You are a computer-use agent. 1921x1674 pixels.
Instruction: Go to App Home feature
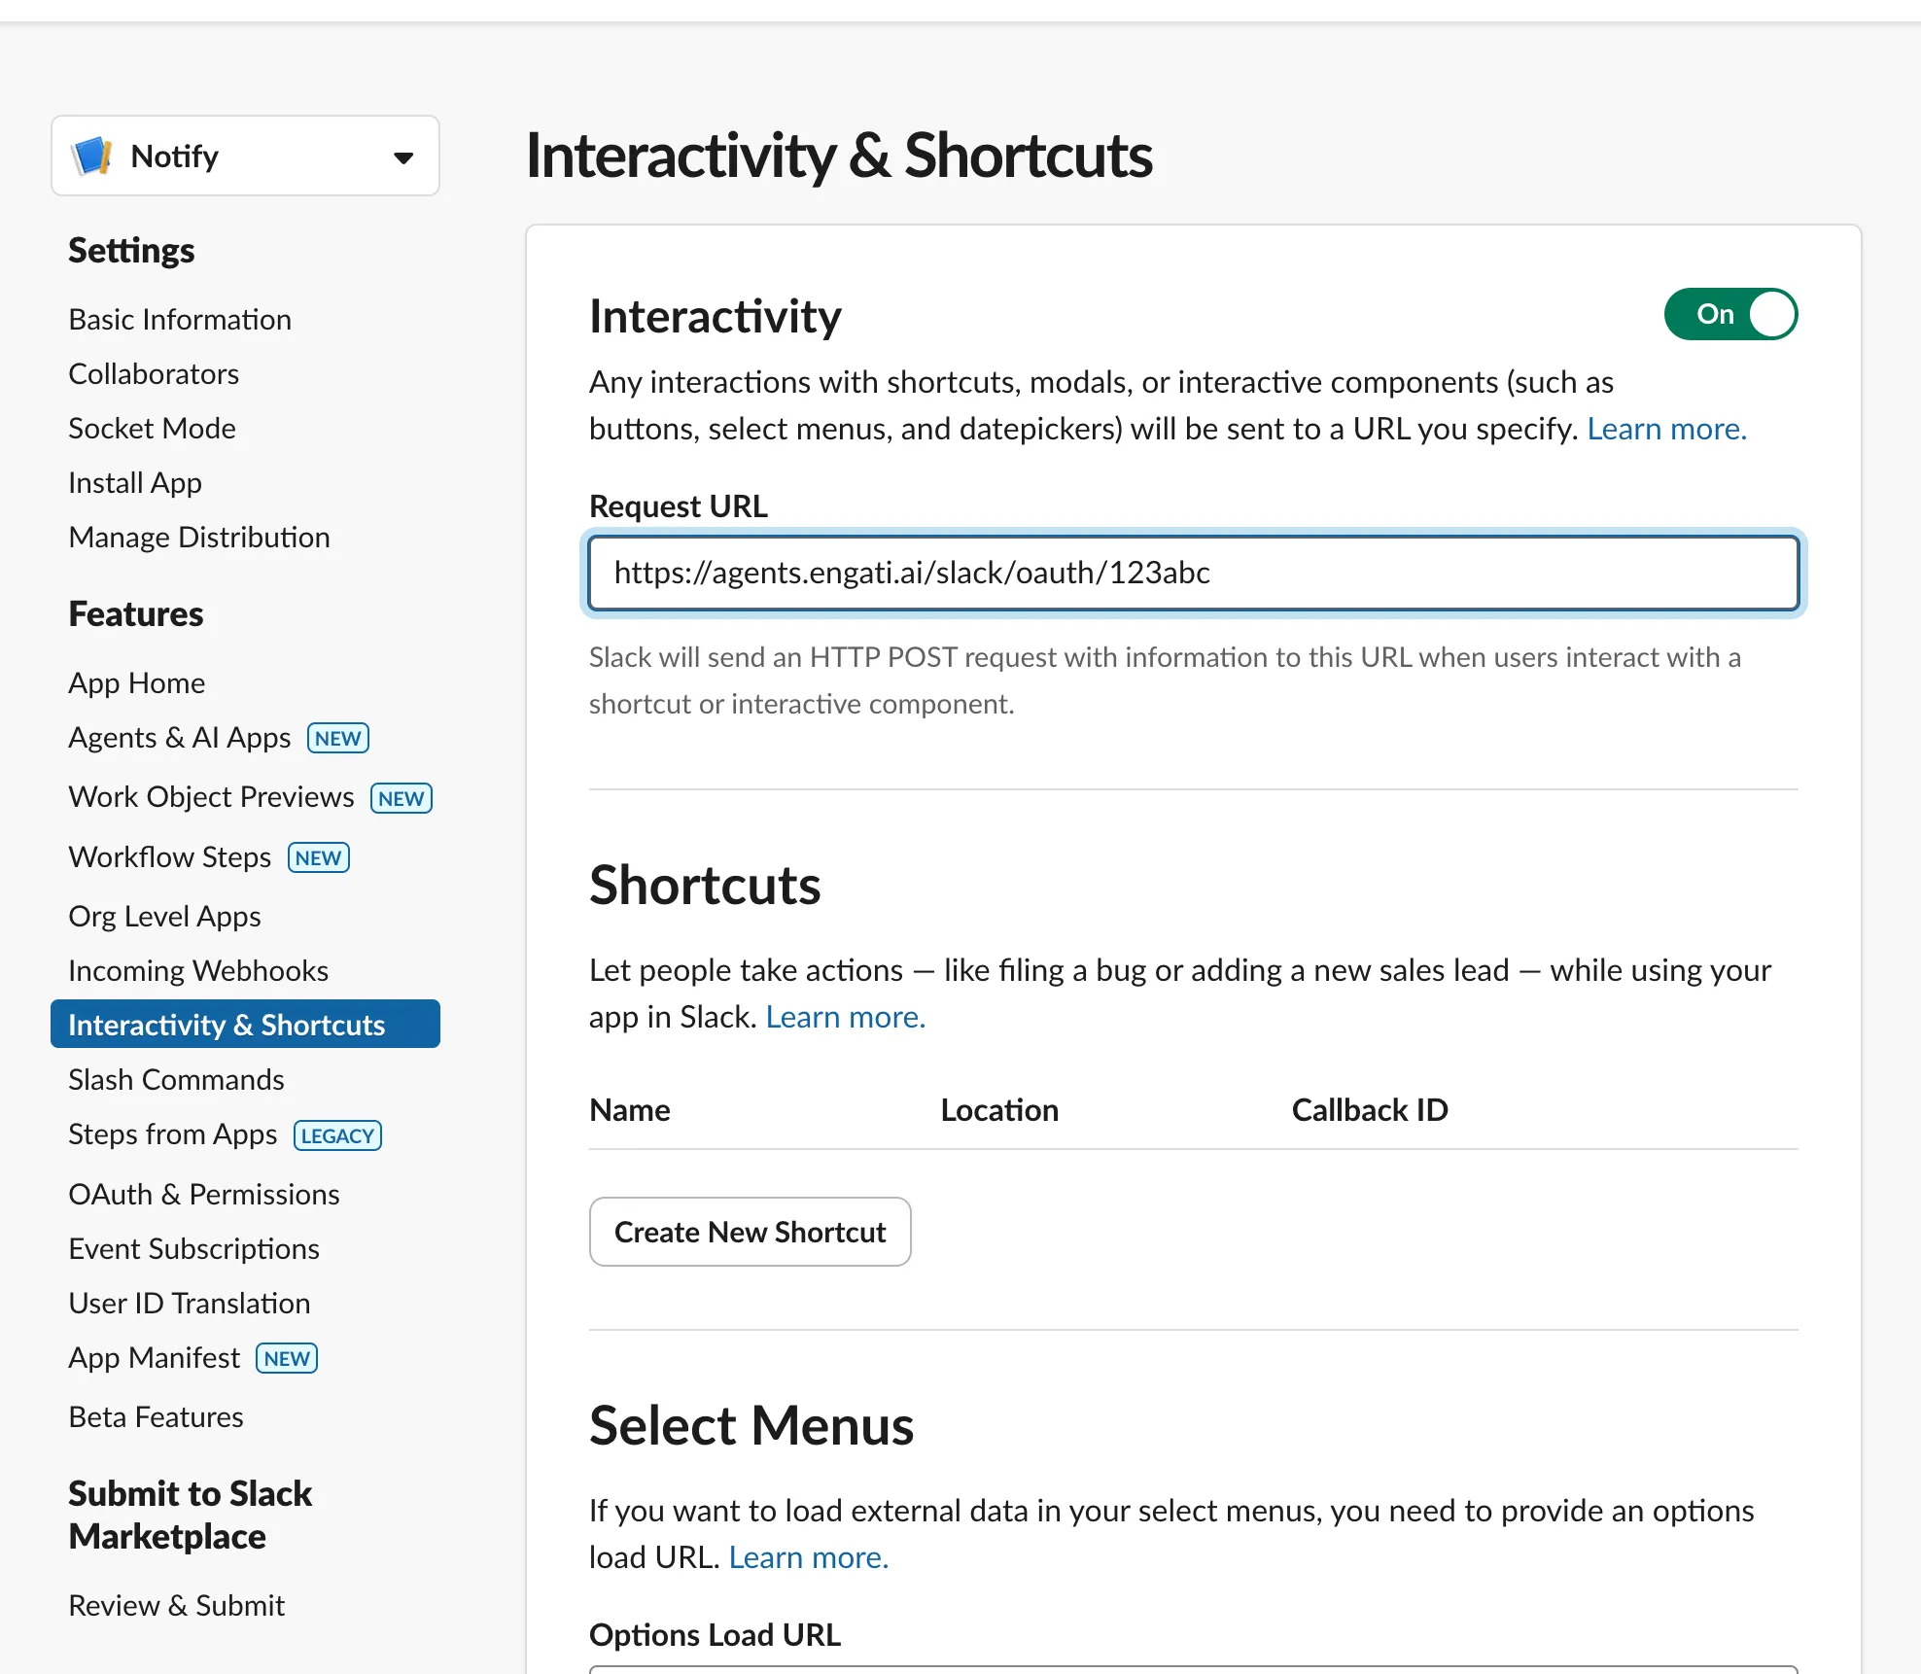coord(136,682)
